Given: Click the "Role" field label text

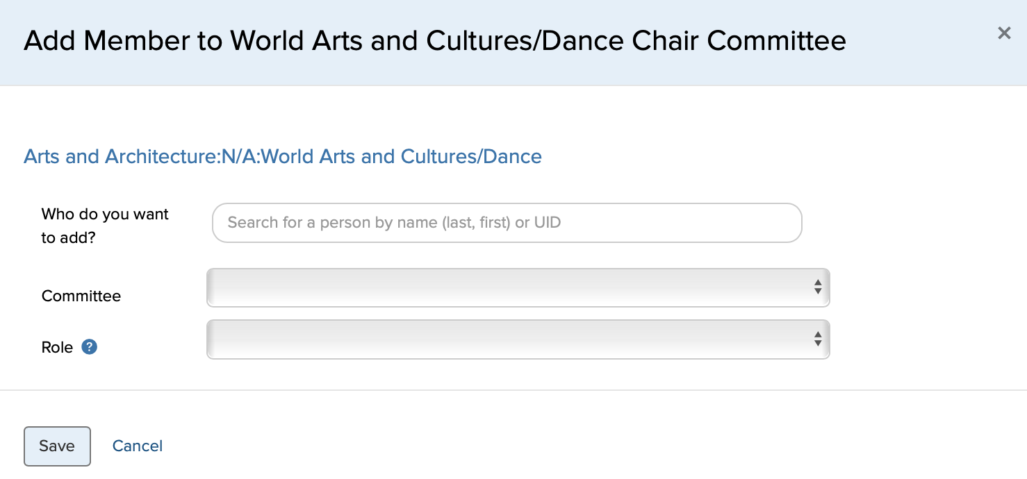Looking at the screenshot, I should [x=57, y=347].
